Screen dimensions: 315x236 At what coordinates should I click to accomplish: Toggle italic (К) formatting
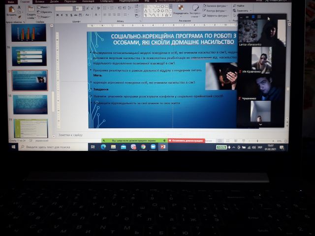point(62,15)
